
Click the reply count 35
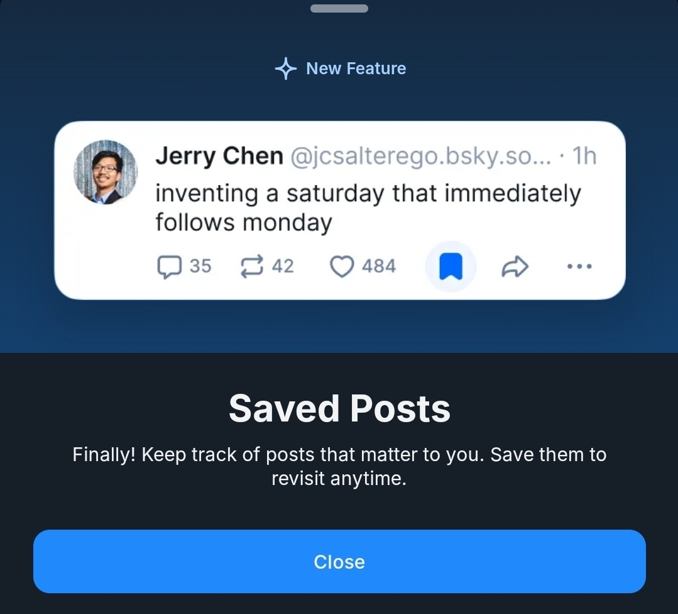[200, 267]
